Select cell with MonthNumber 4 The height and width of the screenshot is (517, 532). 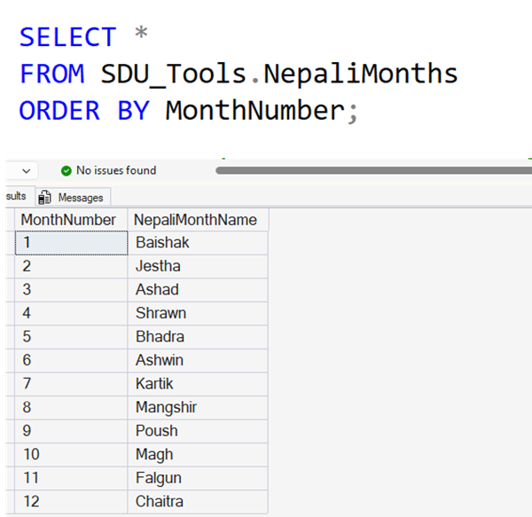click(x=71, y=313)
